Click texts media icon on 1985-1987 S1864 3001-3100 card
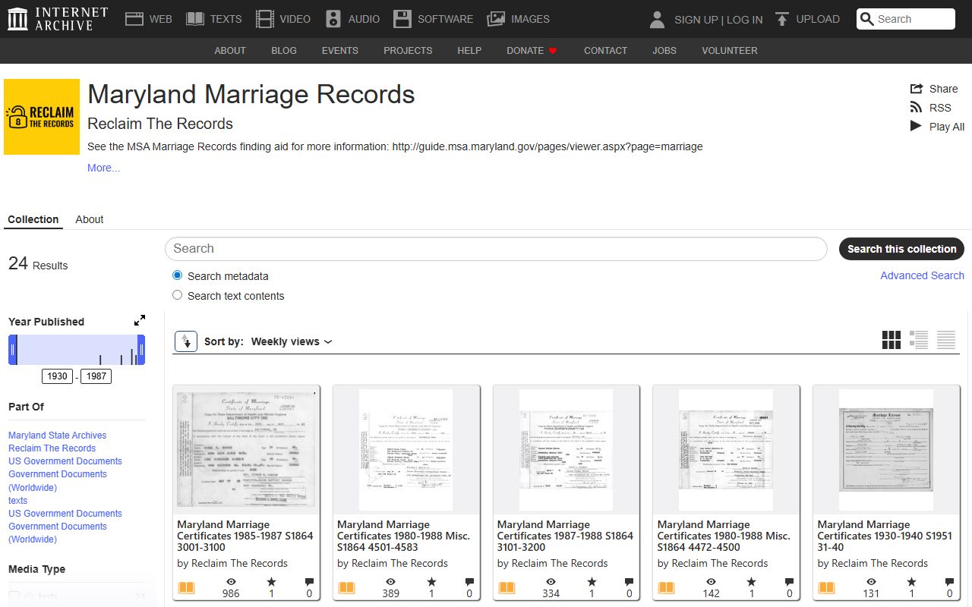Screen dimensions: 972x607 [x=186, y=587]
